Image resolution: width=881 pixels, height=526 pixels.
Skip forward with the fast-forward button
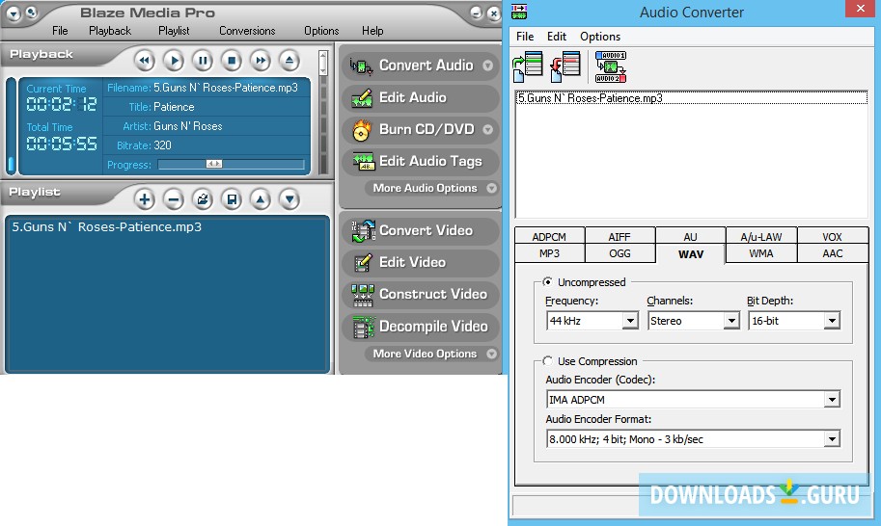coord(261,61)
